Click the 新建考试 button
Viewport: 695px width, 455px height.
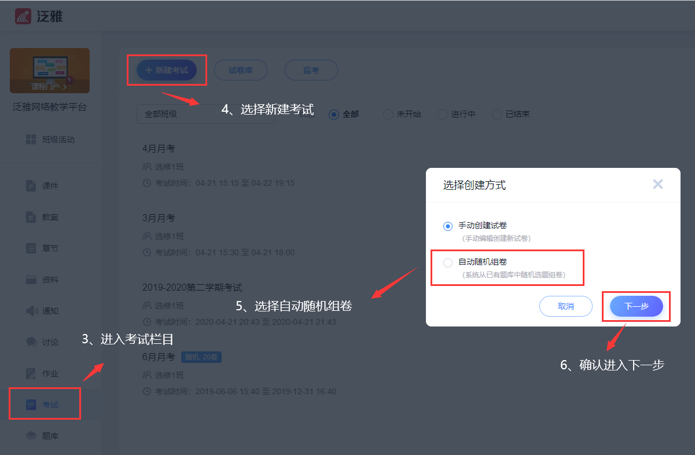167,70
